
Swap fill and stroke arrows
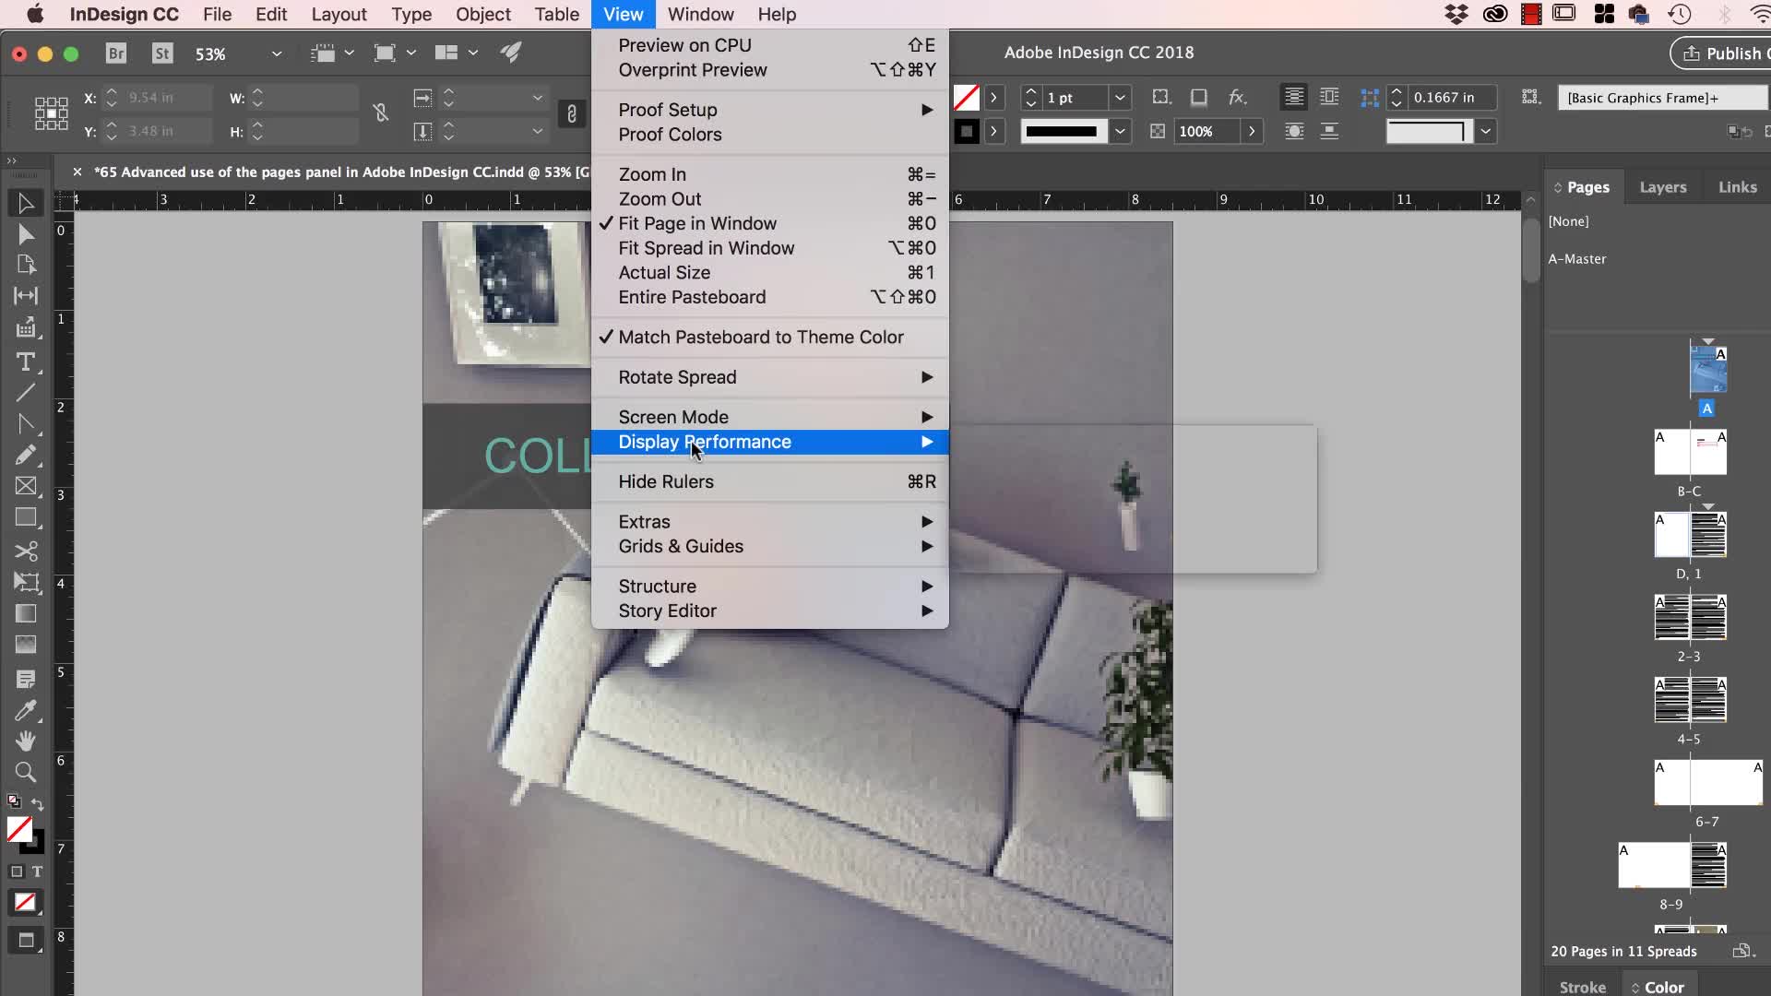point(38,804)
